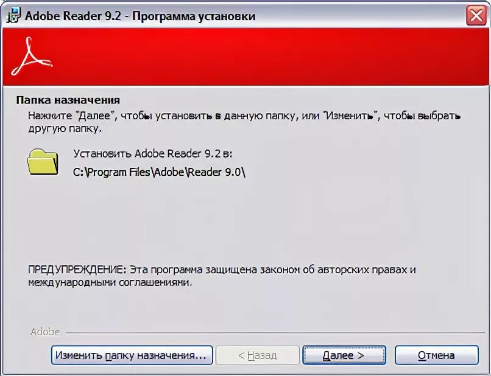Click the red header banner area
Viewport: 491px width, 376px height.
click(245, 57)
